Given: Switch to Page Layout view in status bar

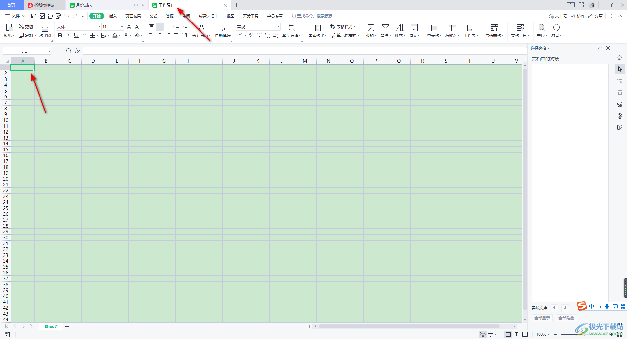Looking at the screenshot, I should point(516,334).
